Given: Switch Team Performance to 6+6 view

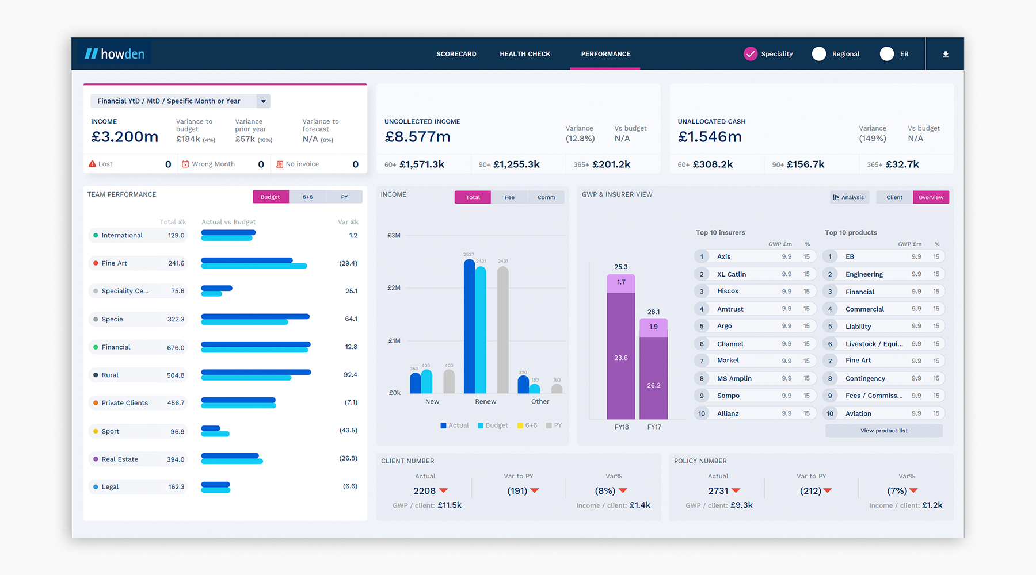Looking at the screenshot, I should click(308, 197).
